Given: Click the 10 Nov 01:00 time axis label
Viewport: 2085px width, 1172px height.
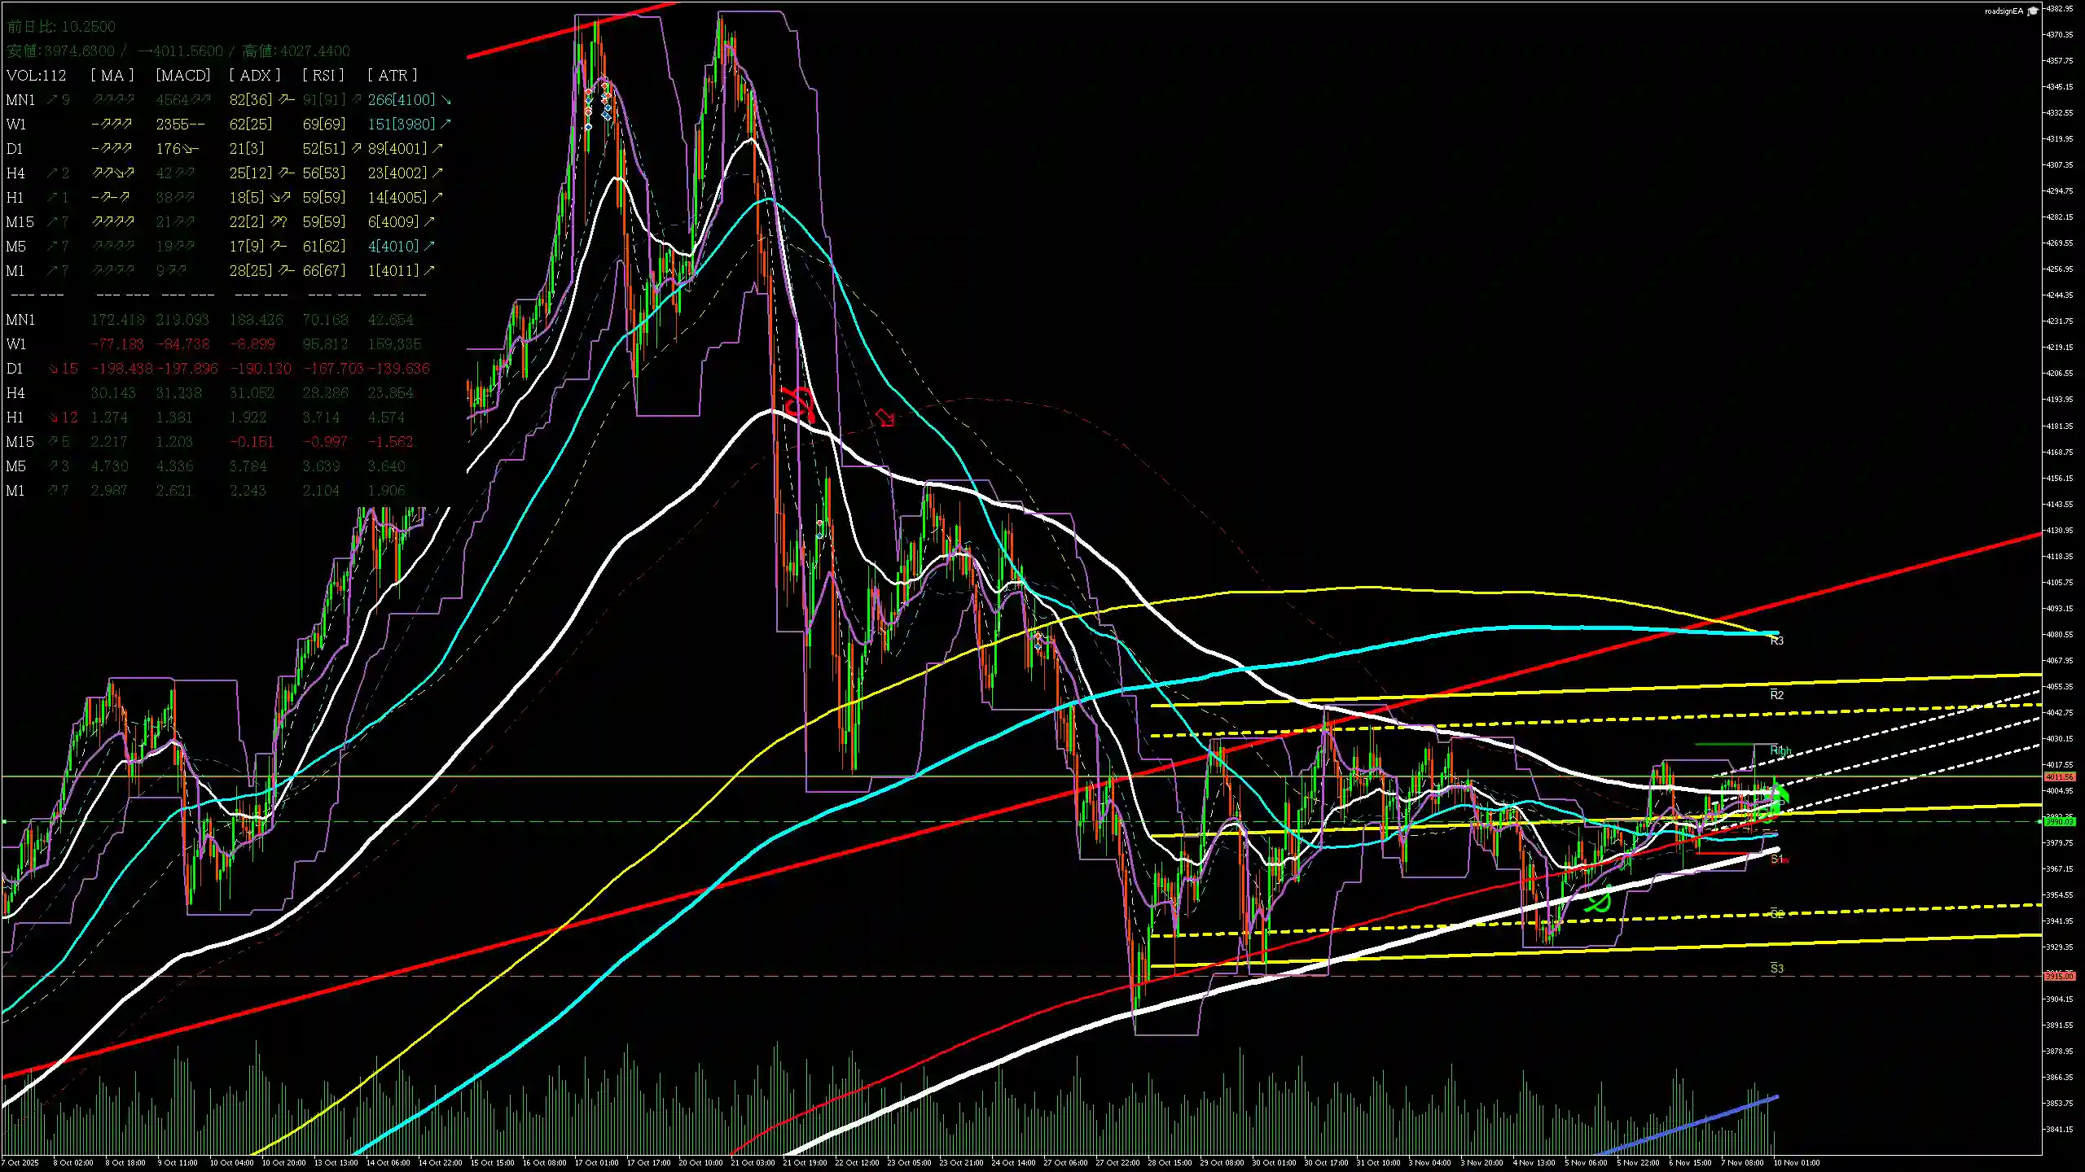Looking at the screenshot, I should (x=1797, y=1162).
